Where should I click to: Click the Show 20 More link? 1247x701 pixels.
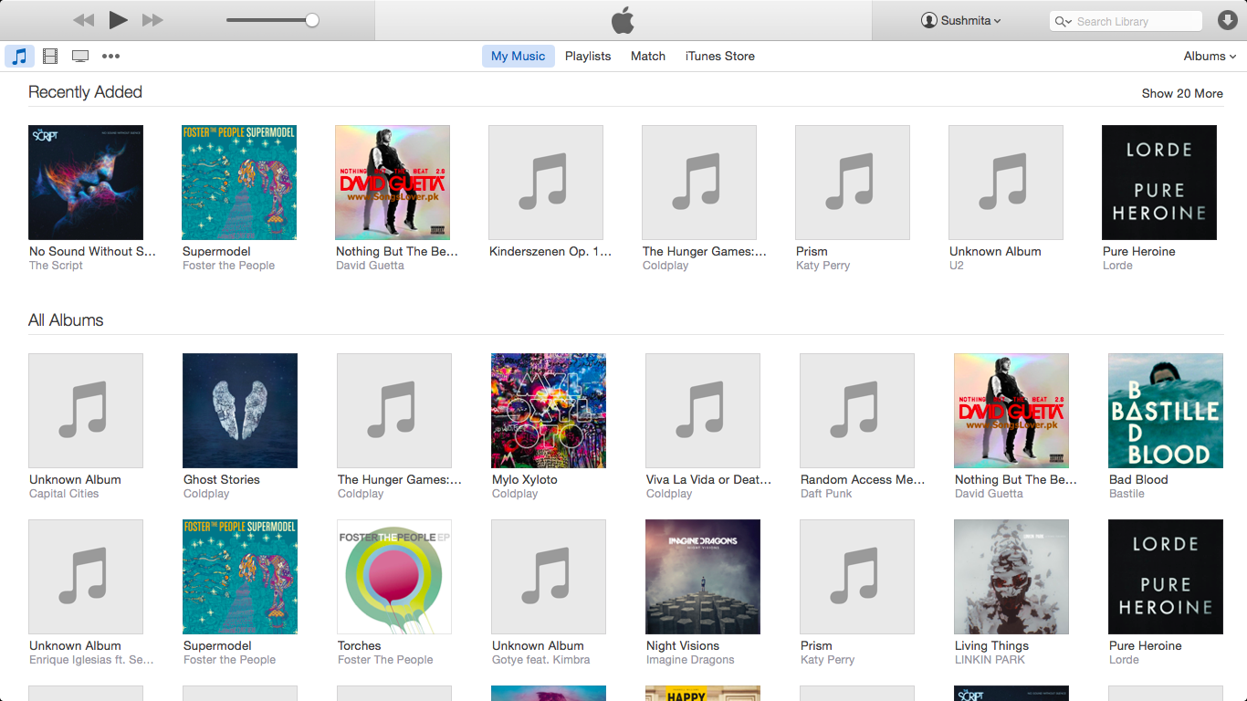click(x=1182, y=93)
